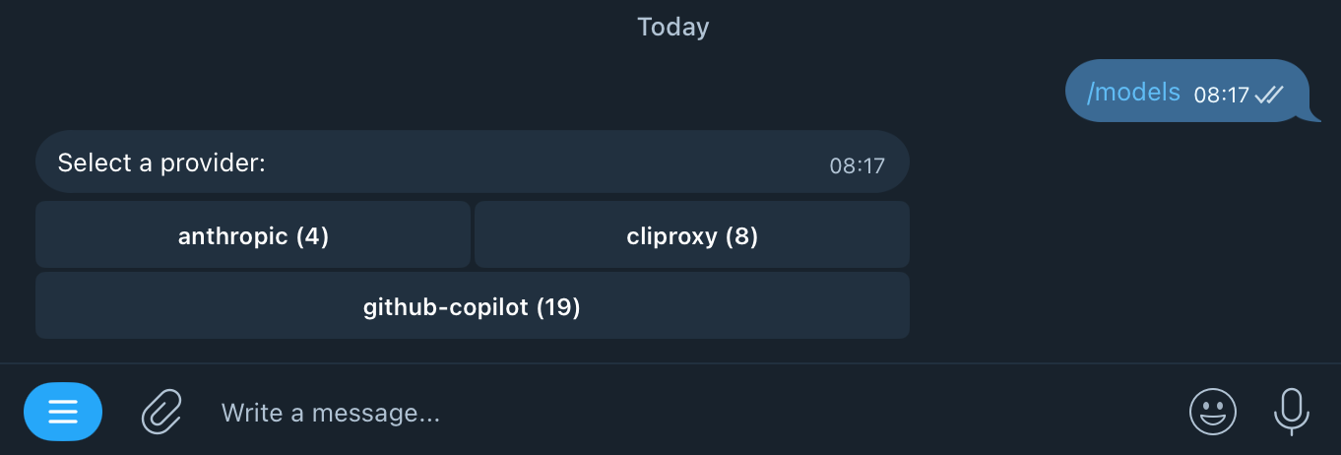Click the 08:17 timestamp on bot message
Image resolution: width=1341 pixels, height=455 pixels.
[857, 165]
